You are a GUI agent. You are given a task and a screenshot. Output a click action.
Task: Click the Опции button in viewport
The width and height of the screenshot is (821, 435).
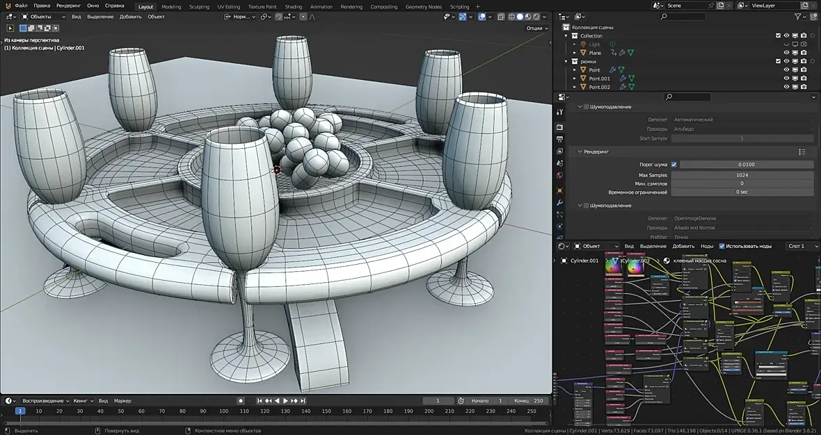tap(536, 28)
